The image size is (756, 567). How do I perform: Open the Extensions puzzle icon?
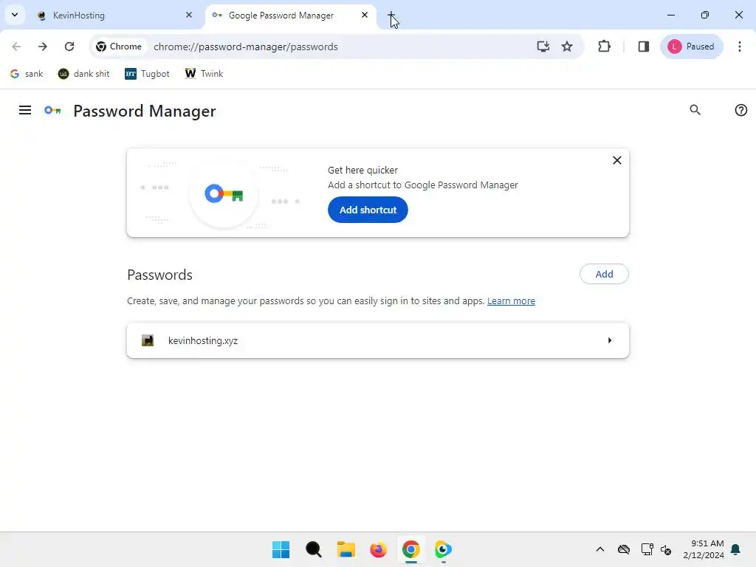604,47
